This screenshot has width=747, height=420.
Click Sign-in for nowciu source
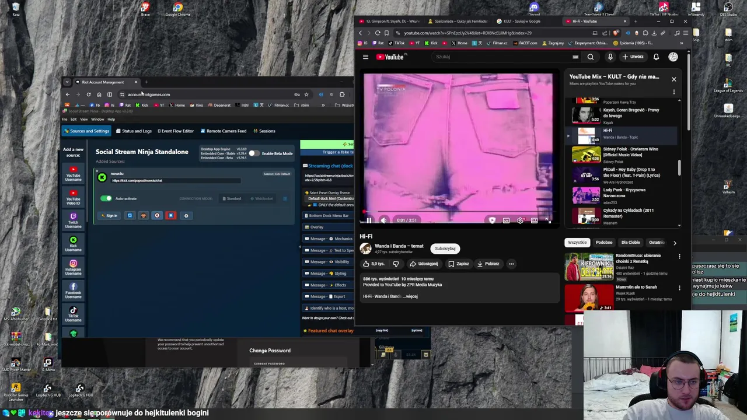[x=109, y=216]
